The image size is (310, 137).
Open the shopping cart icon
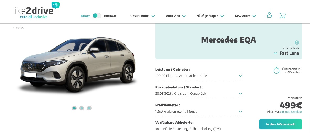282,16
